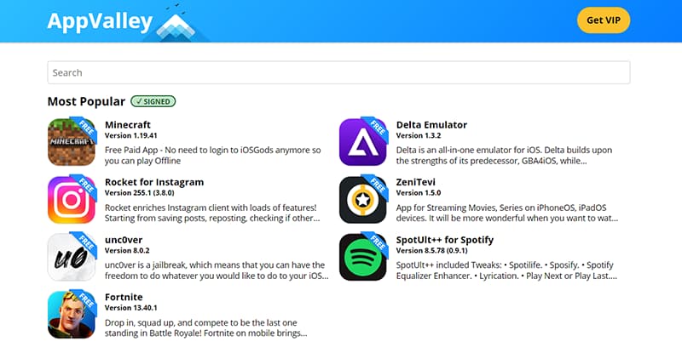682x353 pixels.
Task: Open the Minecraft app icon
Action: coord(72,142)
